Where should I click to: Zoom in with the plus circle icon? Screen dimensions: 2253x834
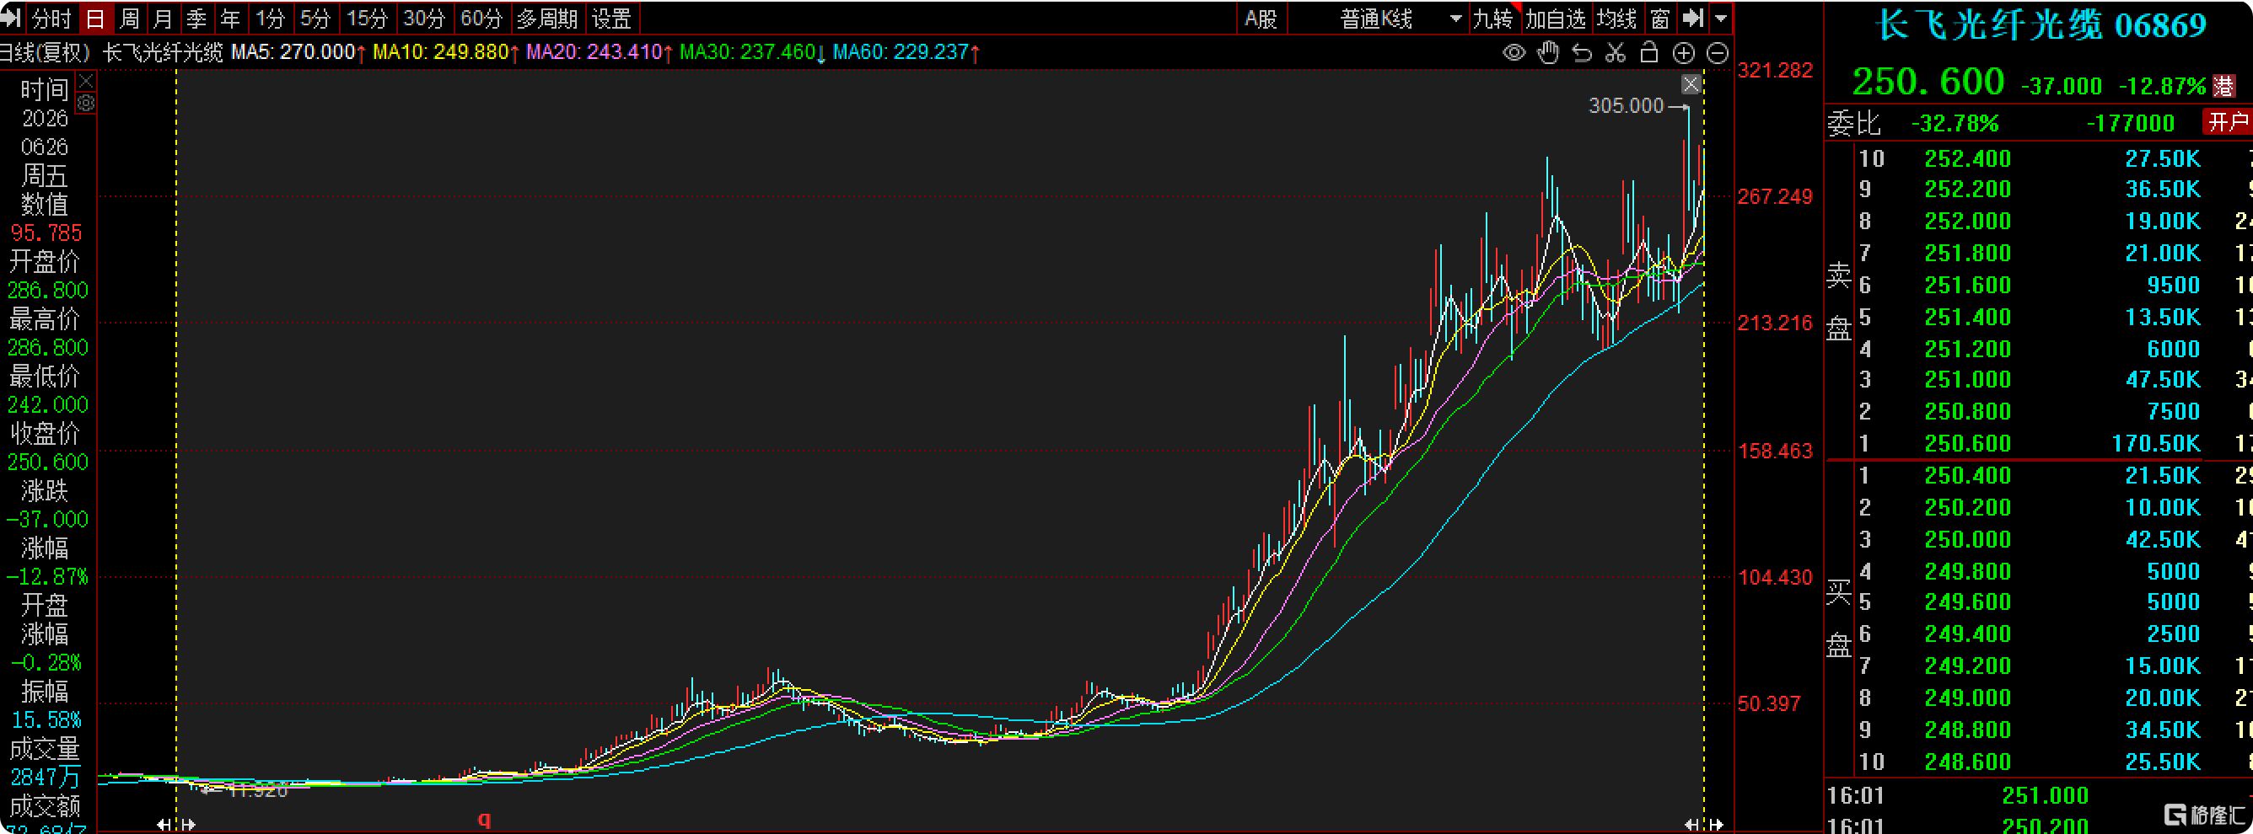[1684, 53]
